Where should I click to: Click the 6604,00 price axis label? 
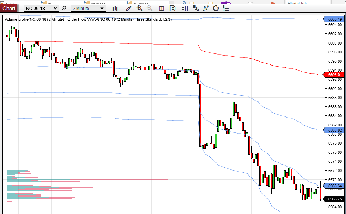[x=335, y=25]
